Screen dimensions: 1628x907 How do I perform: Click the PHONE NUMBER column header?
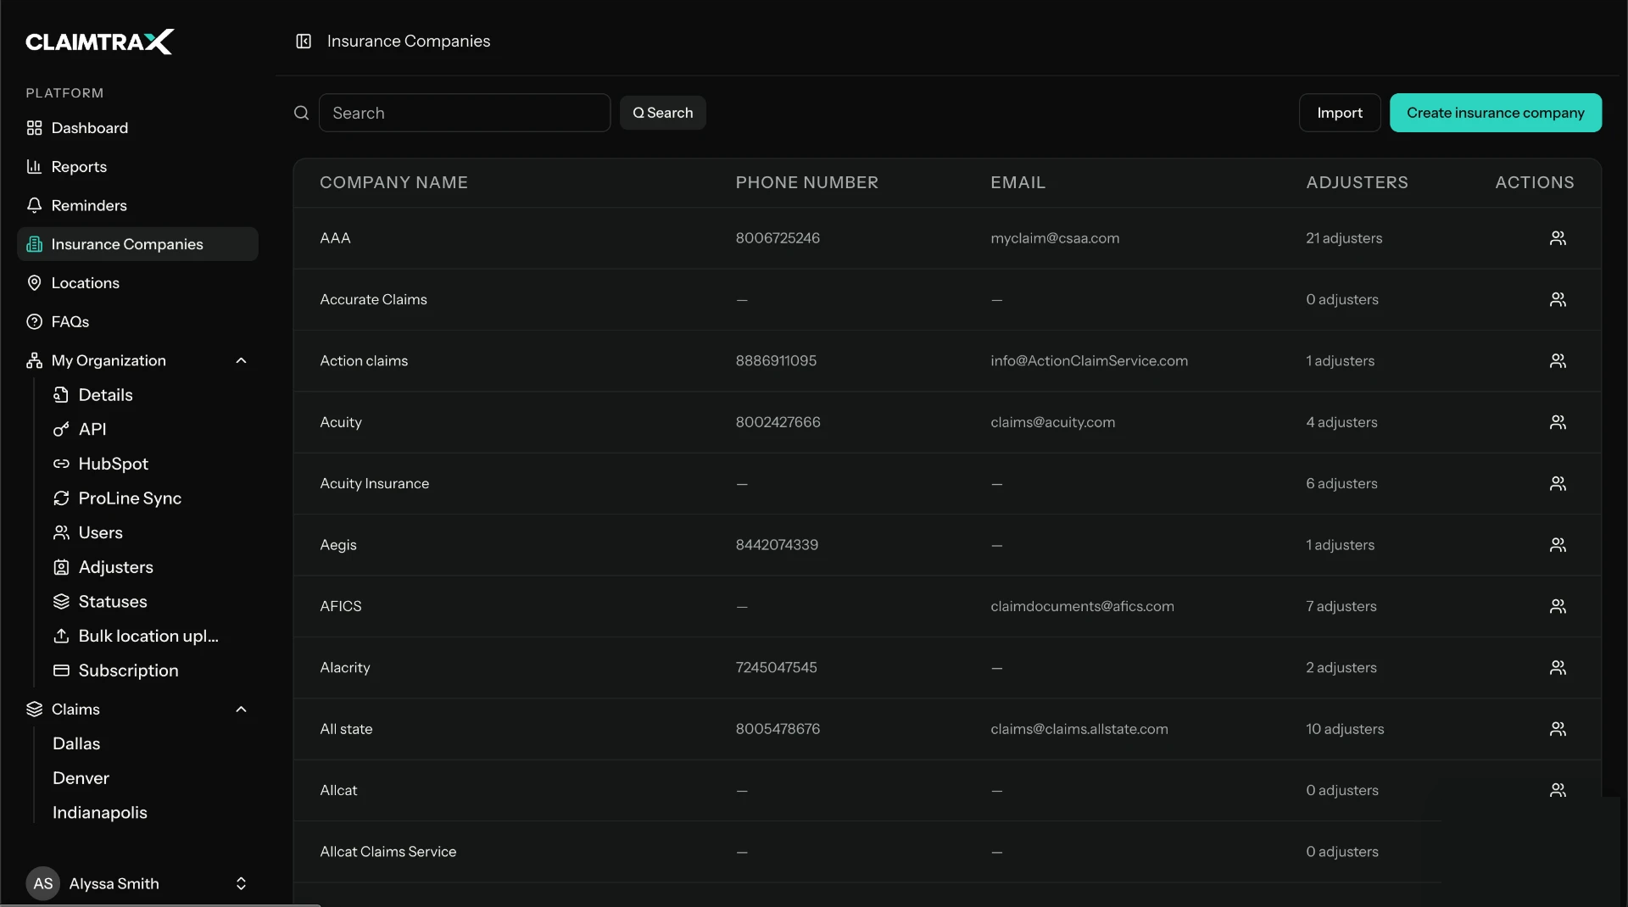[806, 182]
